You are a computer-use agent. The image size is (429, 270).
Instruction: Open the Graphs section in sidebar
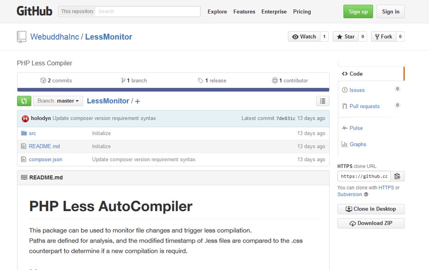(357, 144)
